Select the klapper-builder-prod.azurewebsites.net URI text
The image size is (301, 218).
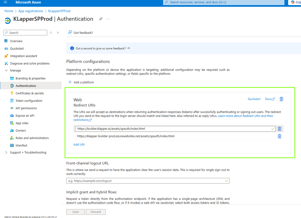[x=126, y=136]
